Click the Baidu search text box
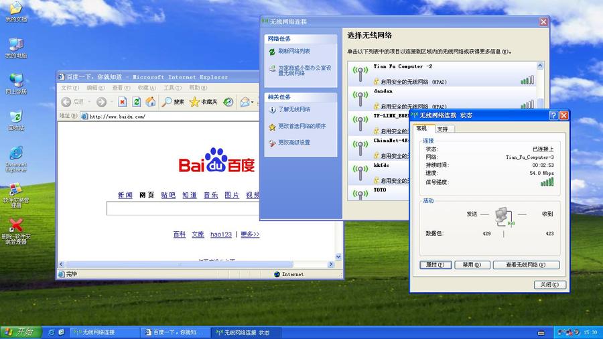This screenshot has width=603, height=339. pos(183,208)
